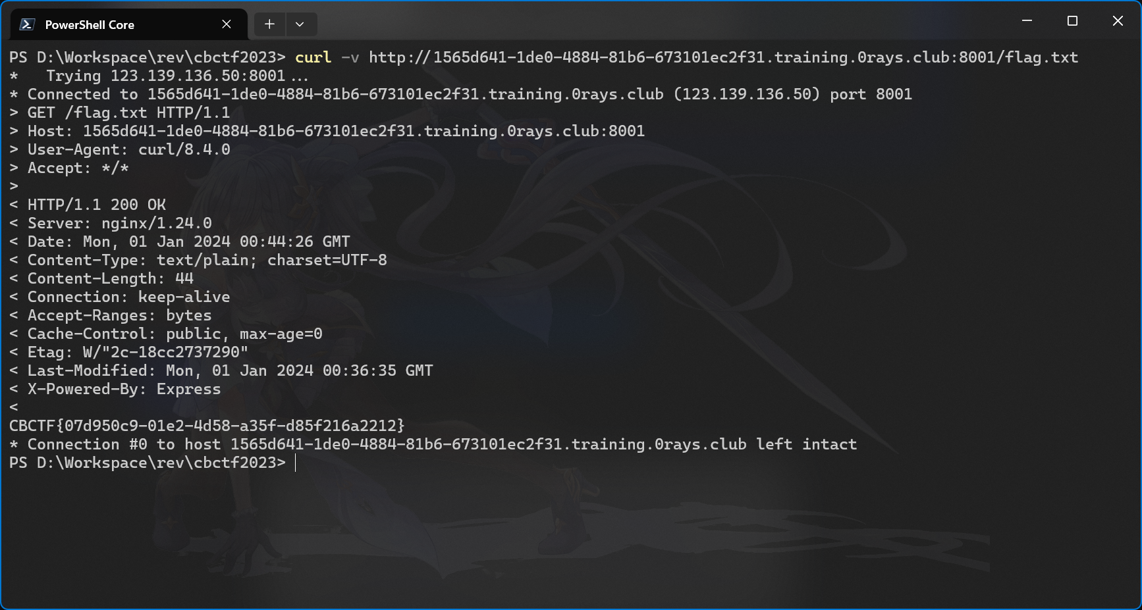Screen dimensions: 1142x610
Task: Maximize the terminal window
Action: pyautogui.click(x=1072, y=21)
